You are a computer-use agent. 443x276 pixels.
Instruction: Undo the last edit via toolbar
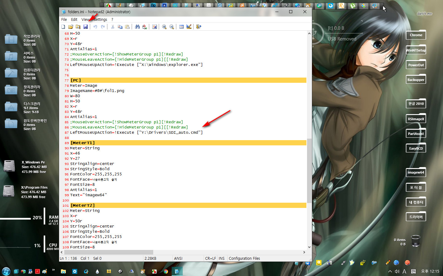(95, 27)
